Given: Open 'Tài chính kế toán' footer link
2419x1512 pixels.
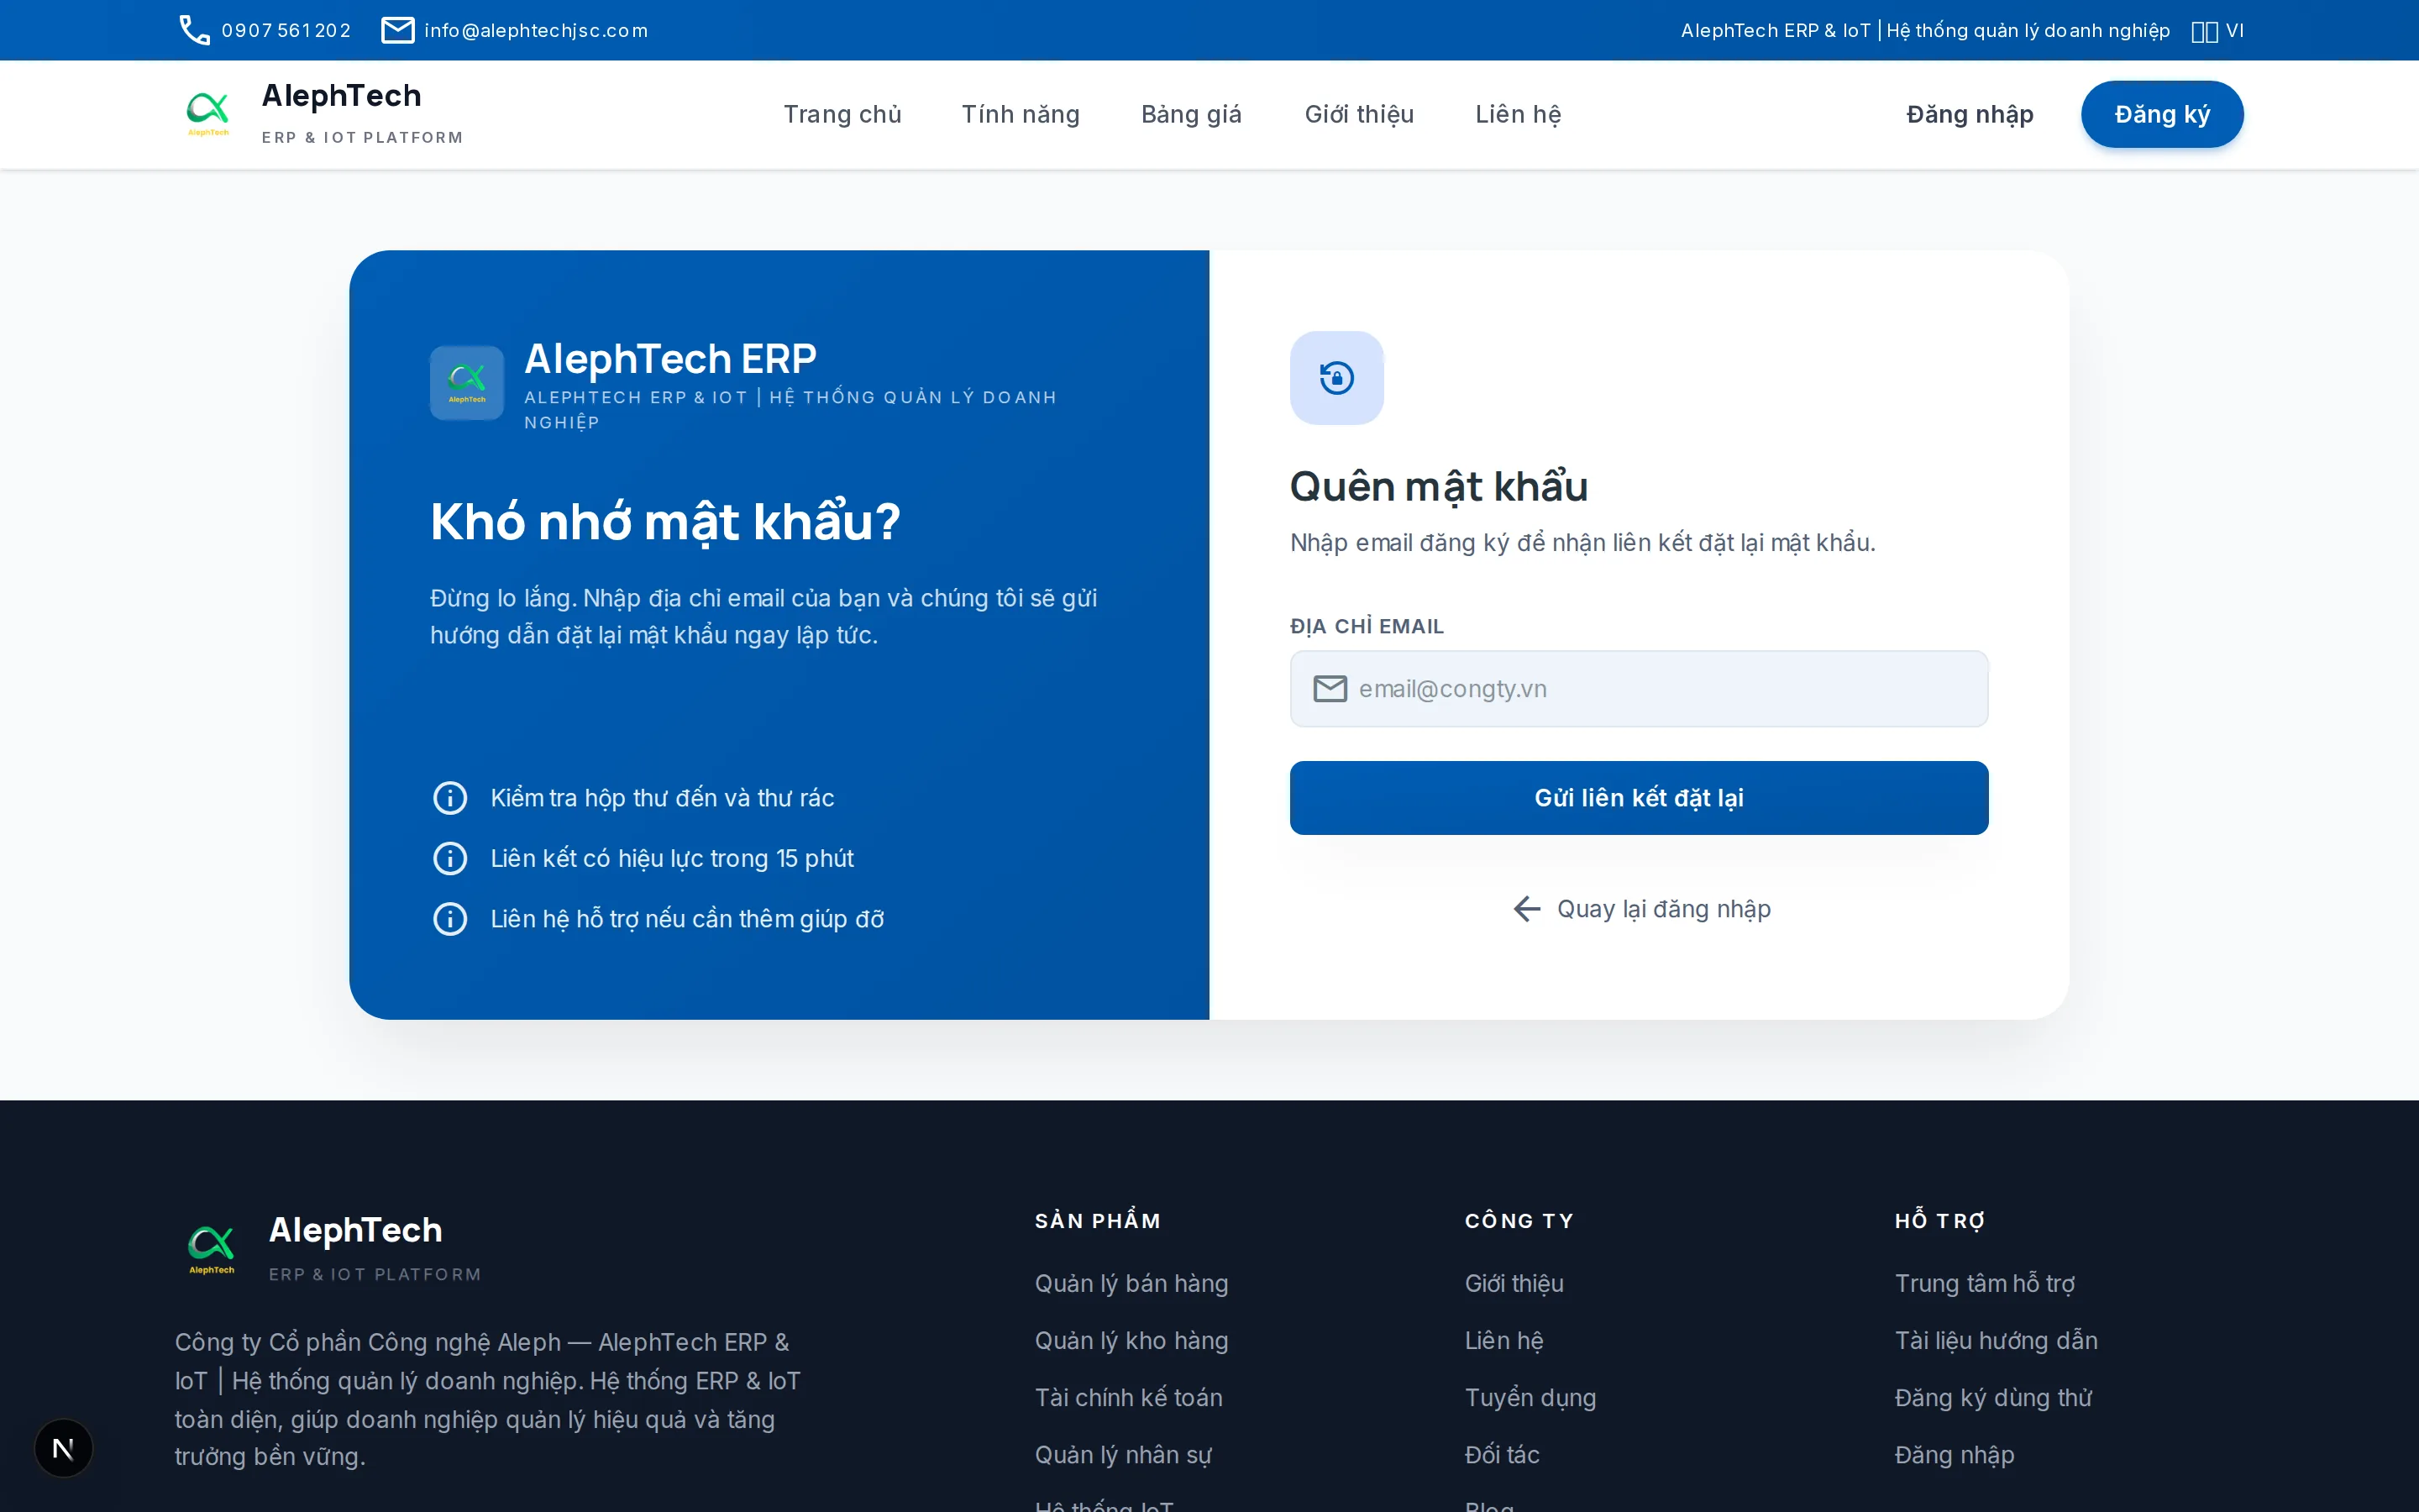Looking at the screenshot, I should click(1129, 1398).
